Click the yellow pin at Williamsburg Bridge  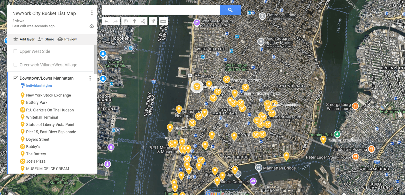coord(323,140)
